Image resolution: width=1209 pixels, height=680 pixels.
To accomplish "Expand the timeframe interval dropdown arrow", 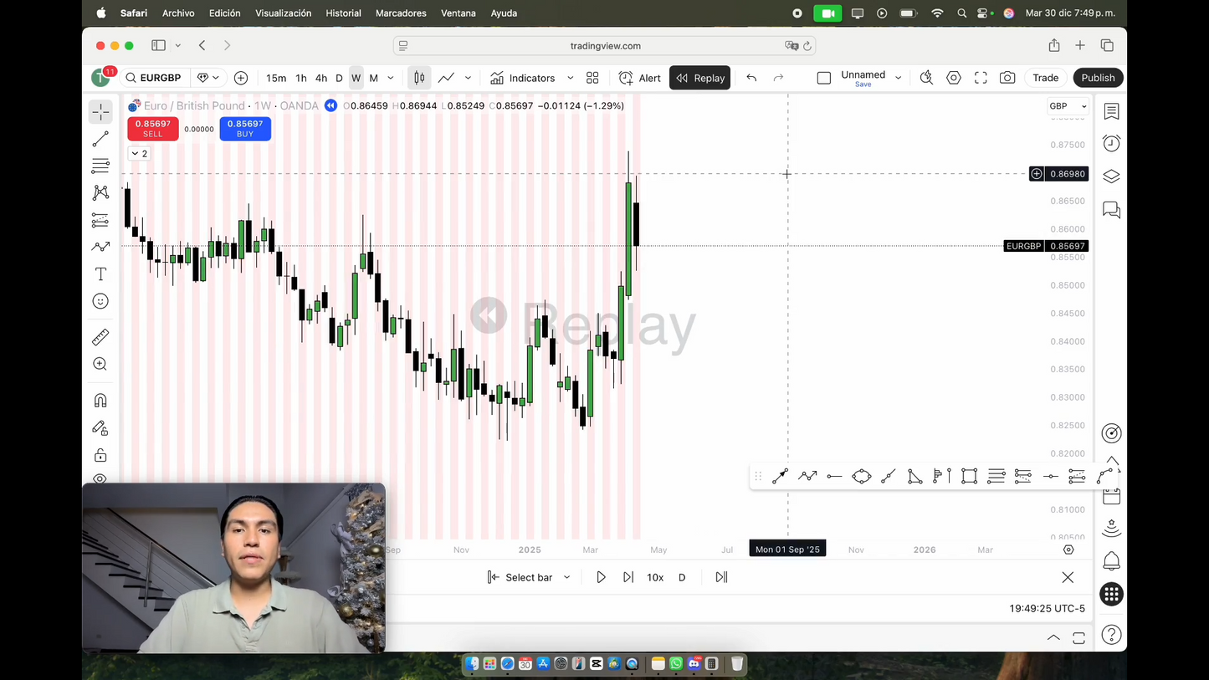I will [391, 78].
